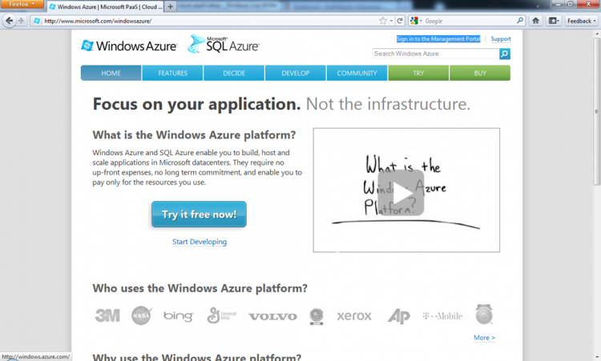Click the Try it free now! button

(x=199, y=215)
